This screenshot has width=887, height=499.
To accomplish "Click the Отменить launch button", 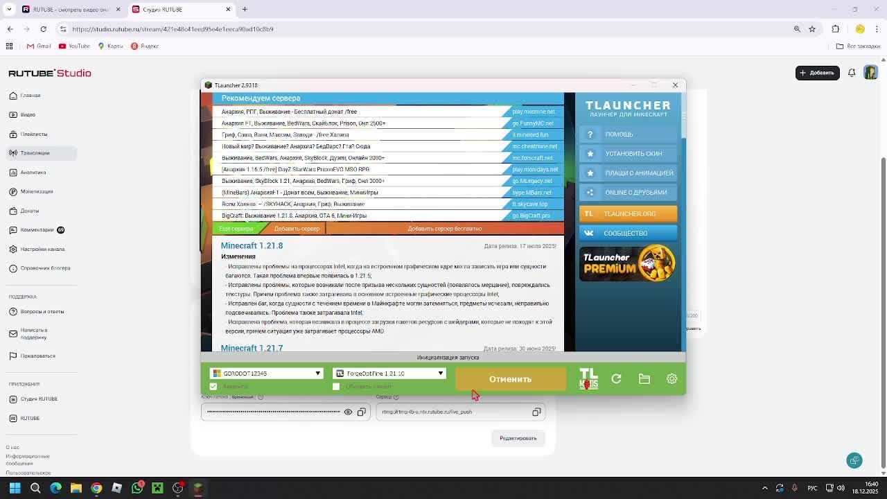I will (511, 379).
